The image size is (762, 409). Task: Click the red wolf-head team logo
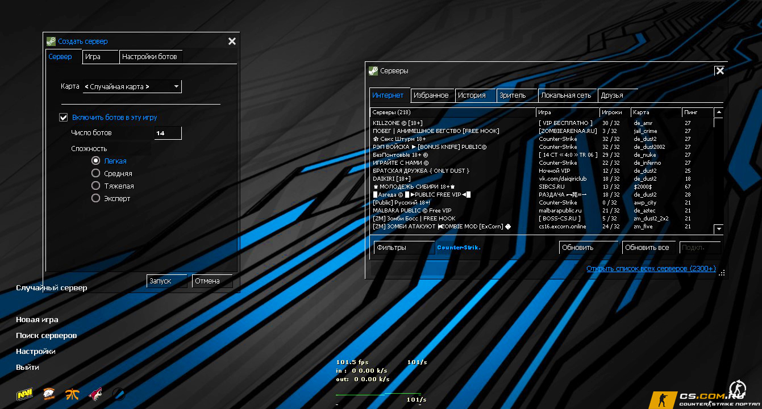coord(95,394)
